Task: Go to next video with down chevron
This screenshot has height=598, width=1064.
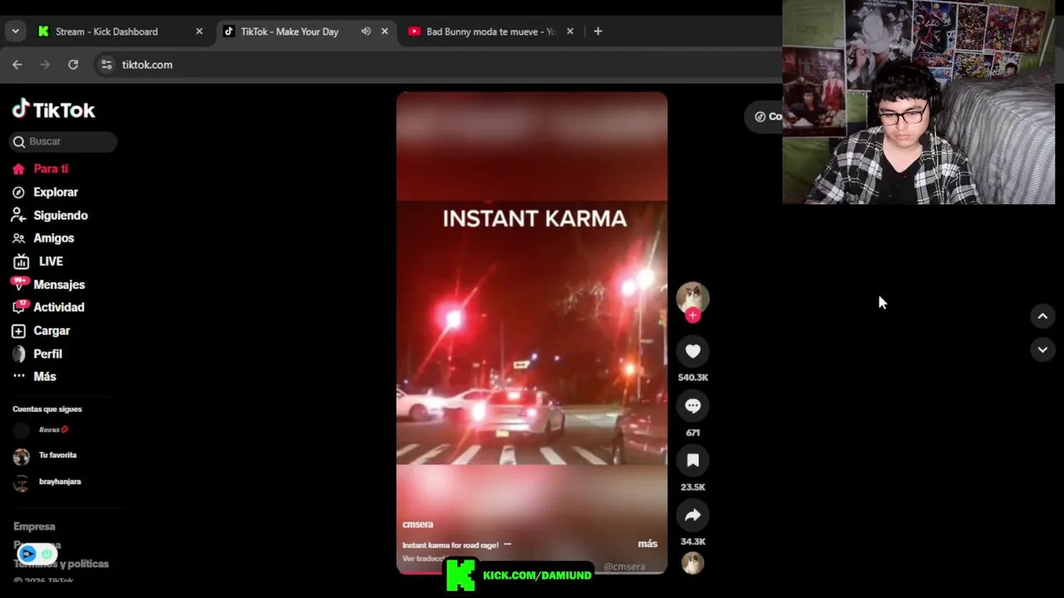Action: (x=1042, y=350)
